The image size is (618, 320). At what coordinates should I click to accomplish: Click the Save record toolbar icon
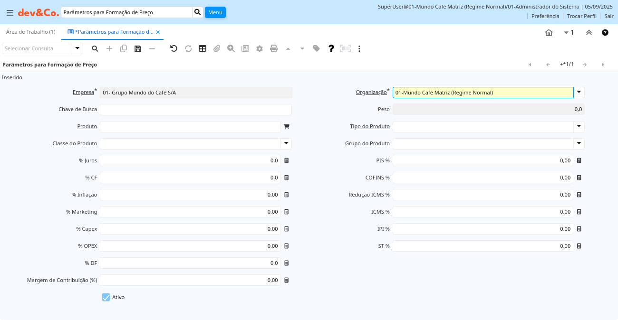click(138, 48)
